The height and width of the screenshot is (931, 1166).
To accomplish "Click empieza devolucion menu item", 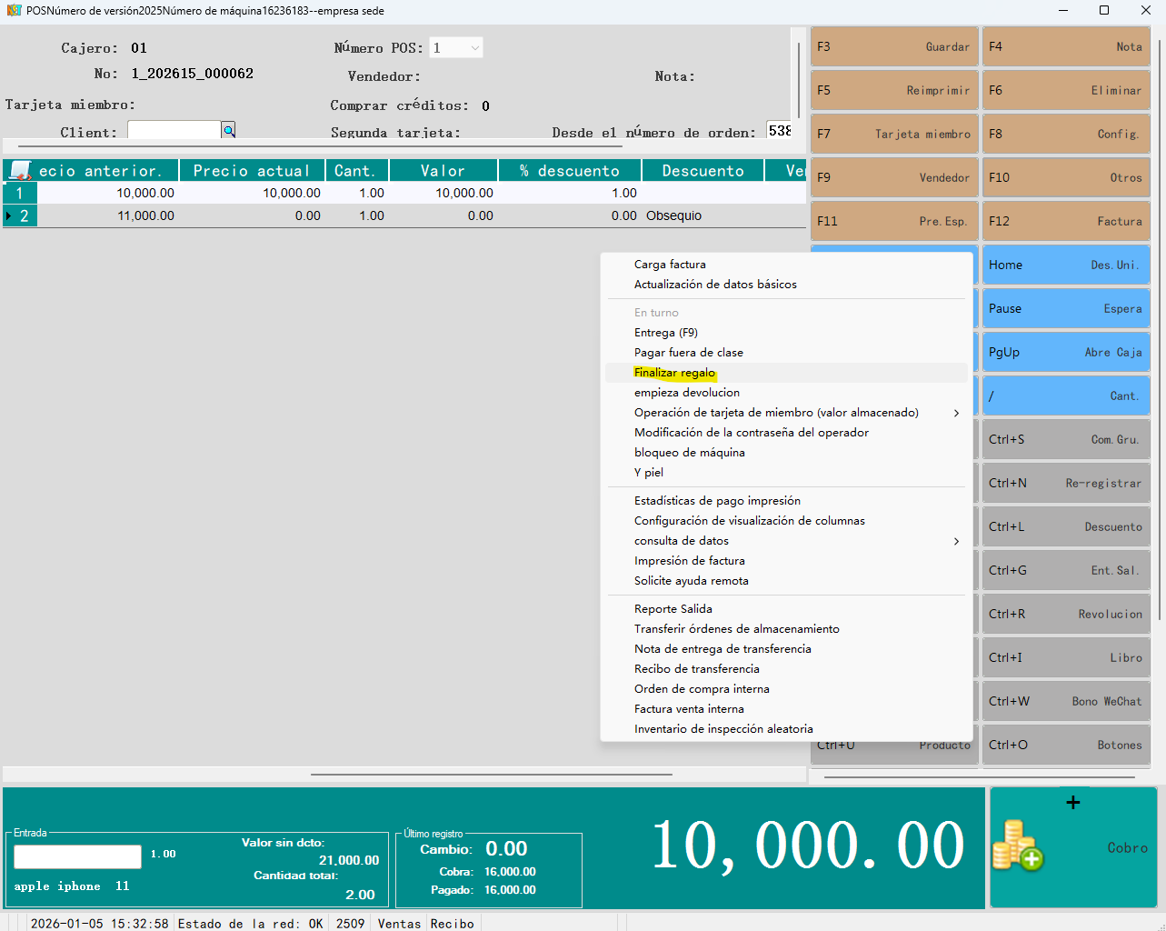I will tap(686, 393).
